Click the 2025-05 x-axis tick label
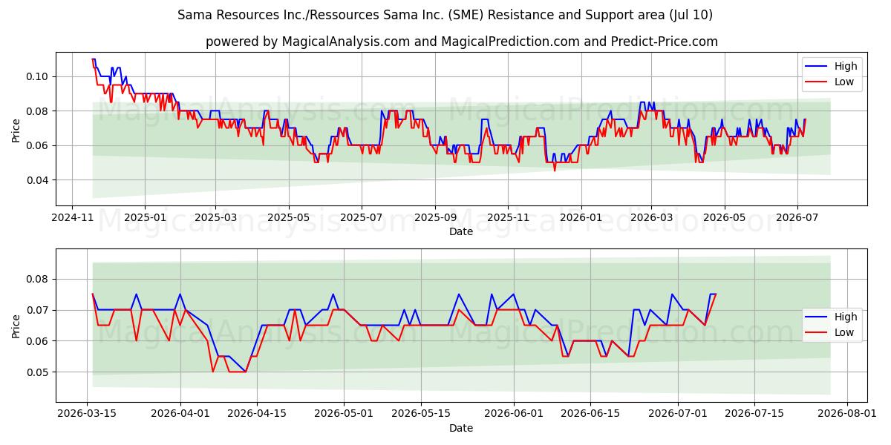This screenshot has height=445, width=891. click(288, 217)
